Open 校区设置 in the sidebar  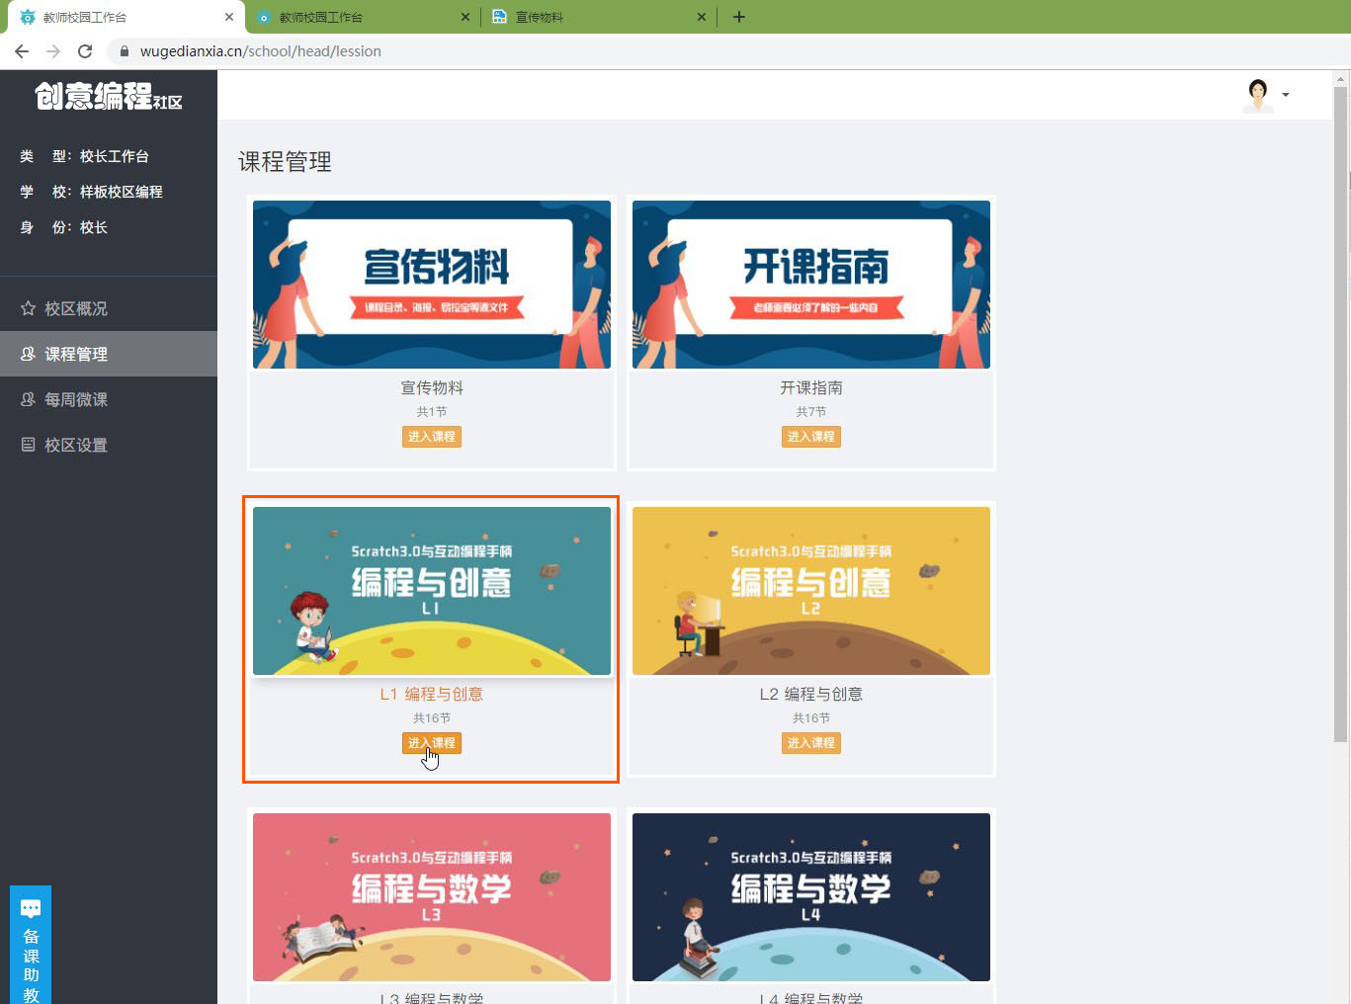[109, 445]
